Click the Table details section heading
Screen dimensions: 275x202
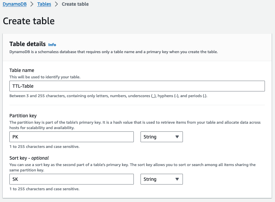pos(28,44)
